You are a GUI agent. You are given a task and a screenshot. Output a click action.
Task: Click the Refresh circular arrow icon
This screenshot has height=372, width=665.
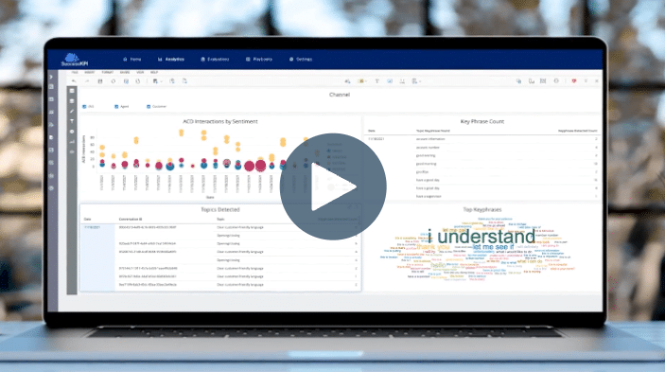click(114, 81)
